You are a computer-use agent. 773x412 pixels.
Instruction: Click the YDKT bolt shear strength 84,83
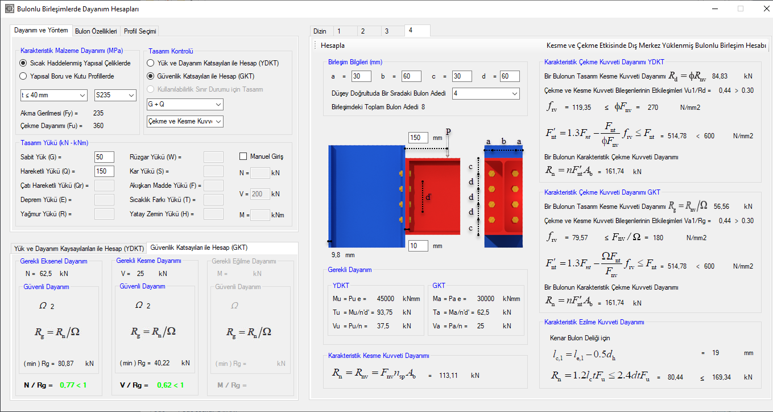point(720,76)
